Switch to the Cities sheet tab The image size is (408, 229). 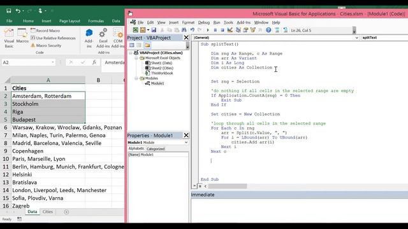[47, 212]
